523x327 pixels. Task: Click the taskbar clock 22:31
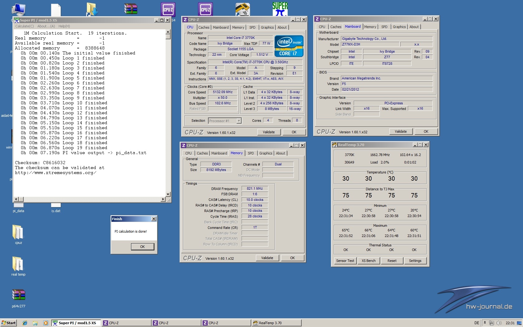[510, 323]
